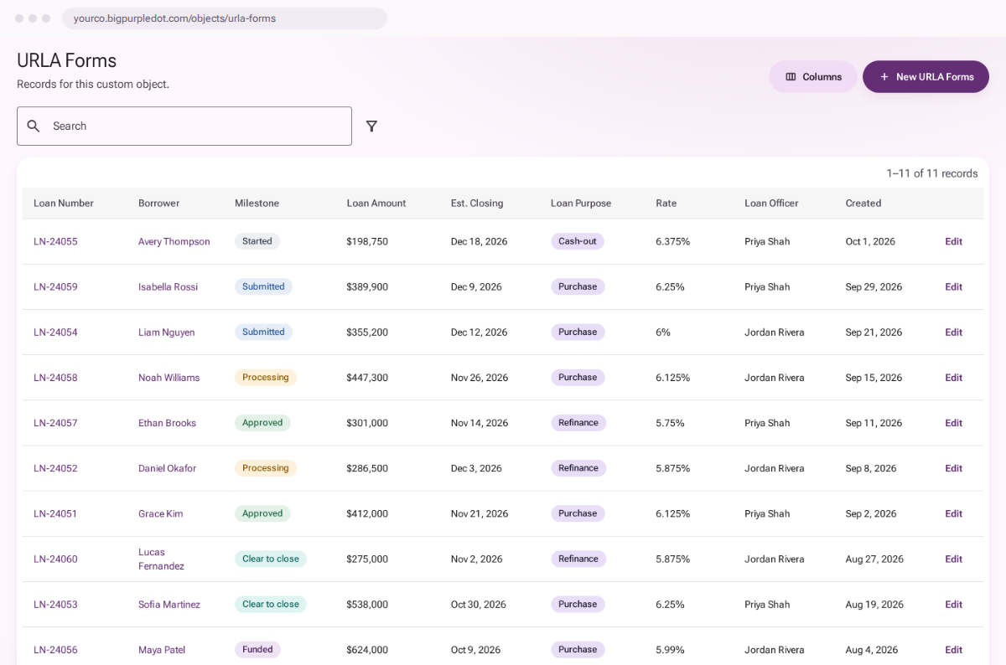The width and height of the screenshot is (1006, 665).
Task: Click the Cash-out loan purpose badge
Action: pyautogui.click(x=578, y=241)
